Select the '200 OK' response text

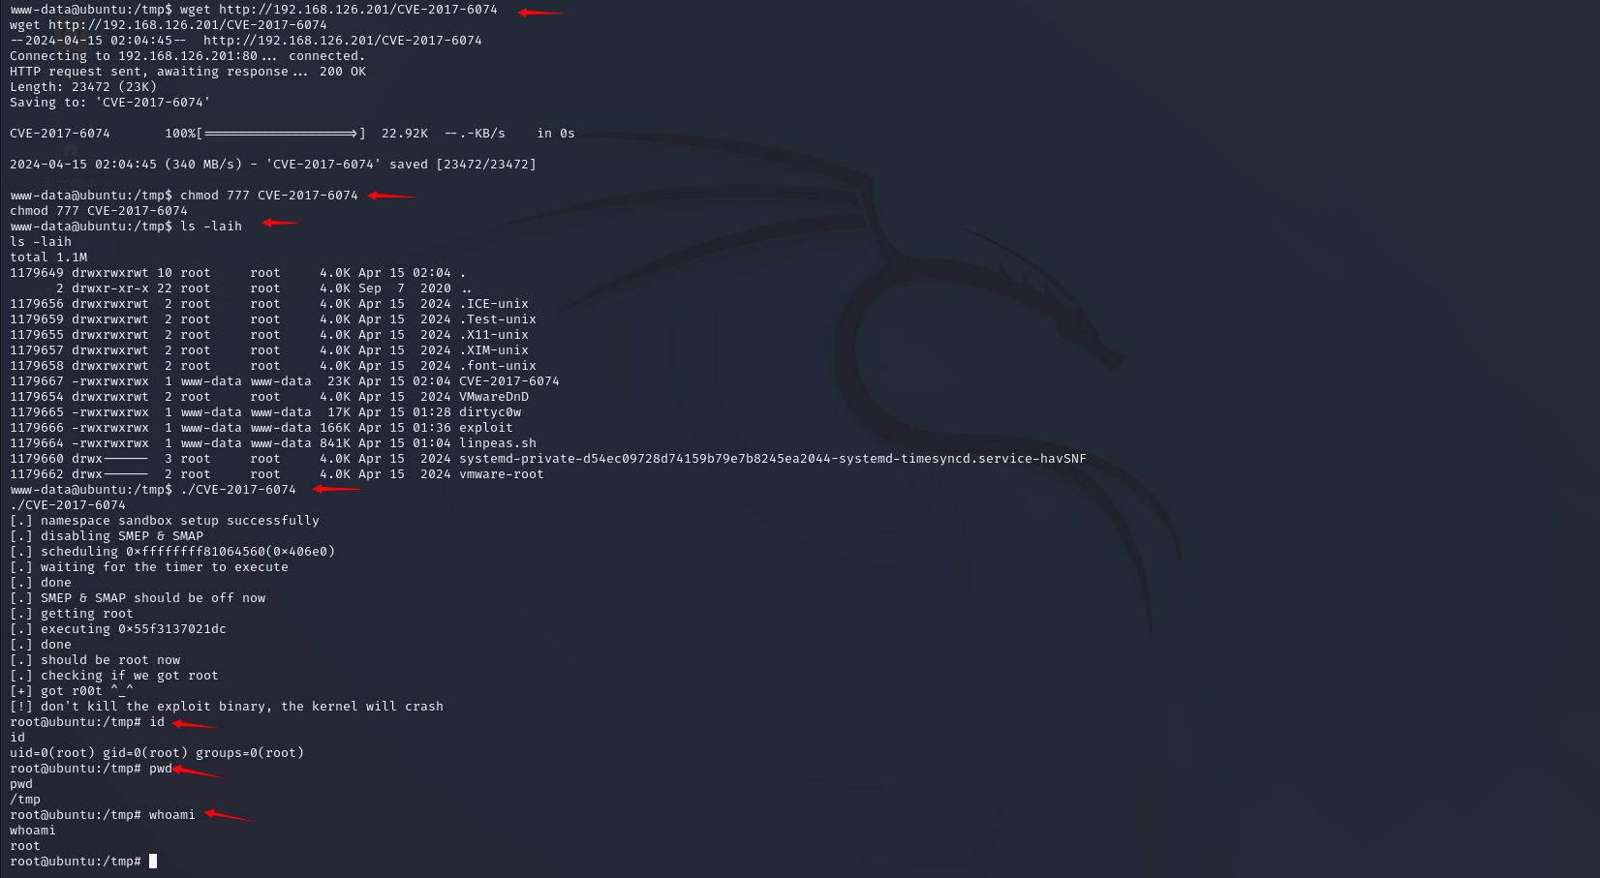tap(343, 72)
